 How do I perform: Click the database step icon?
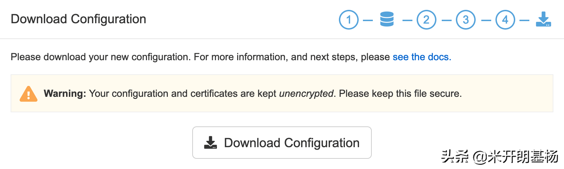pyautogui.click(x=387, y=19)
